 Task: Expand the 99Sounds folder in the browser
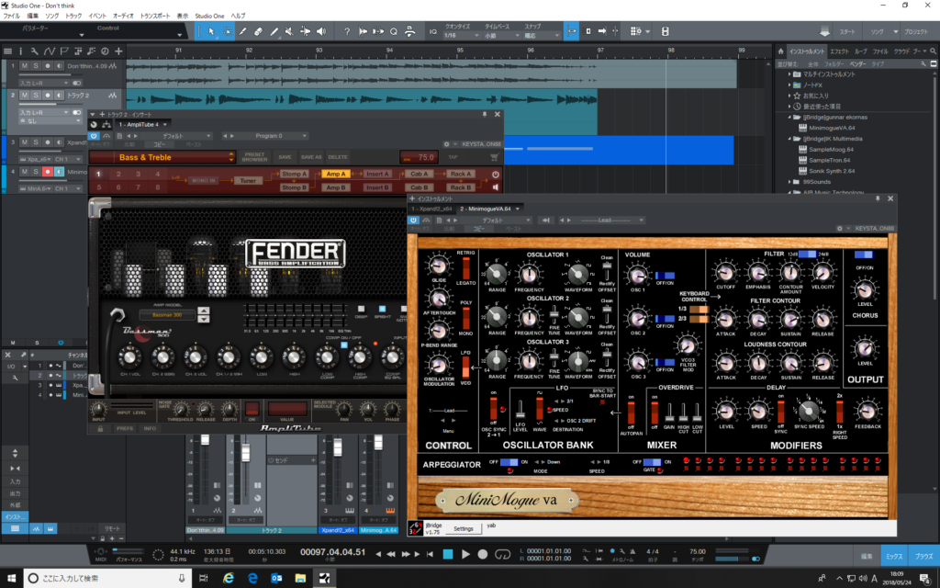[x=790, y=182]
